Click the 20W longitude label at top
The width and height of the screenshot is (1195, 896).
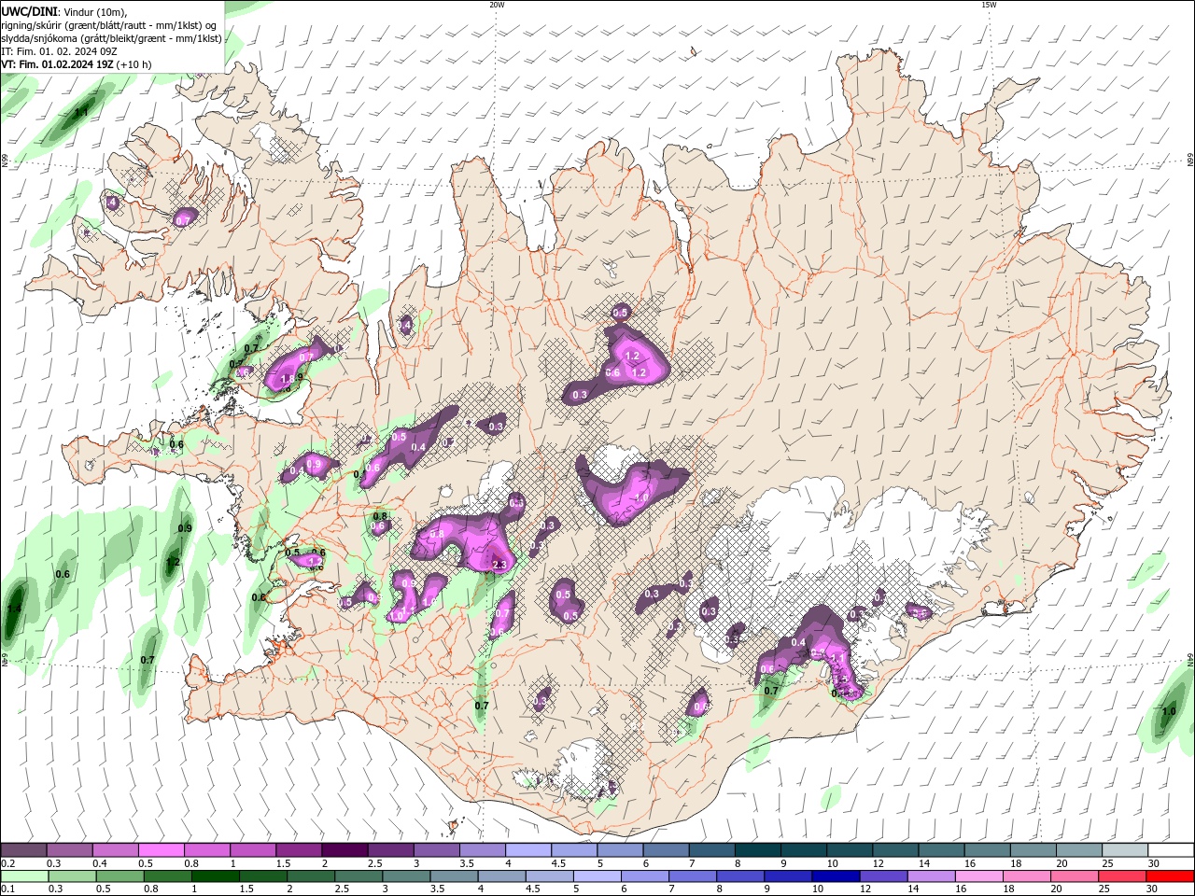coord(497,5)
